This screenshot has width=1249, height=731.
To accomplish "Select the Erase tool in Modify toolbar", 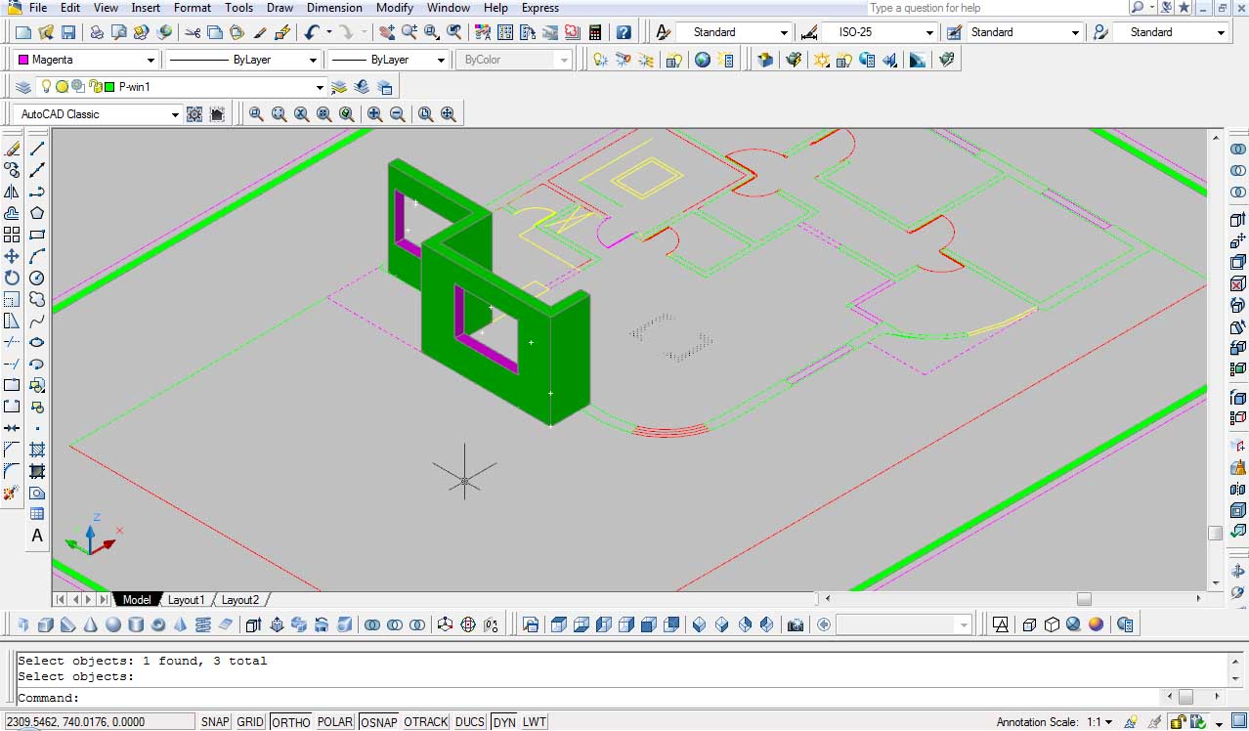I will (12, 149).
